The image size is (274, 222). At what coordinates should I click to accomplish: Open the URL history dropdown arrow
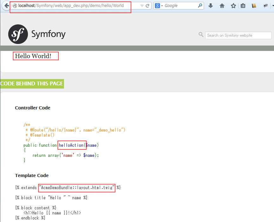click(142, 6)
